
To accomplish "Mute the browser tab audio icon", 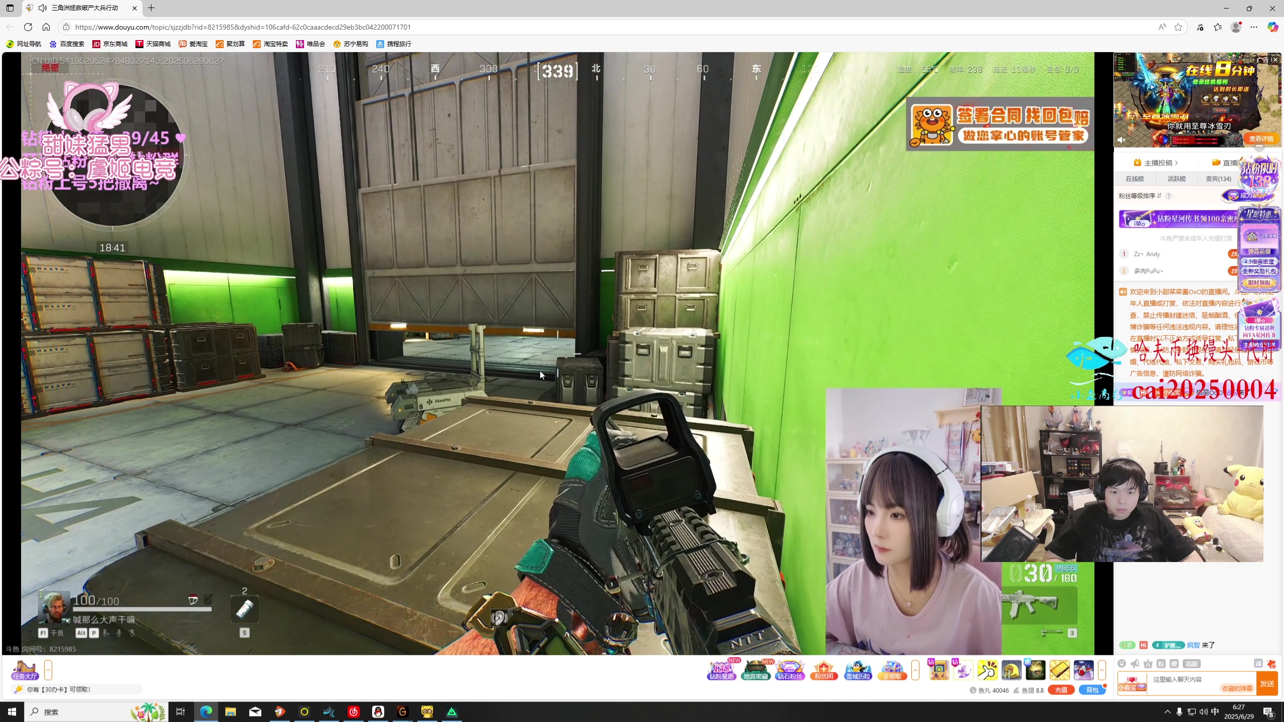I will [x=43, y=8].
